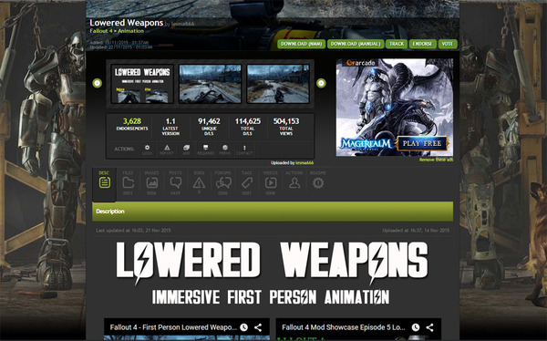Click the Lowered Weapons description banner image
The height and width of the screenshot is (341, 547).
[x=272, y=273]
